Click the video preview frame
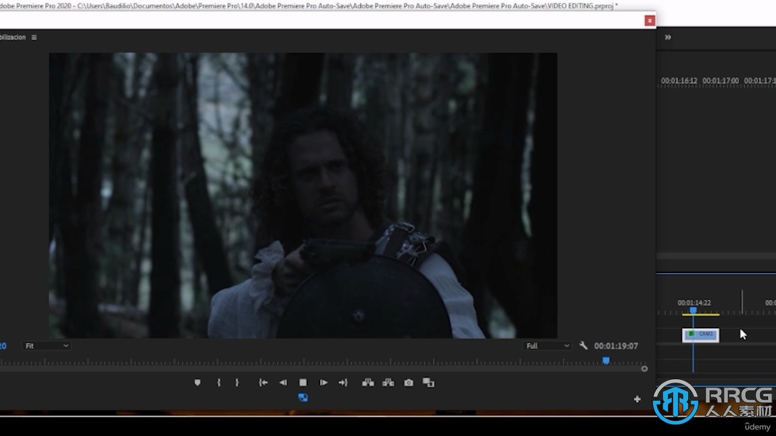Image resolution: width=776 pixels, height=436 pixels. point(303,195)
